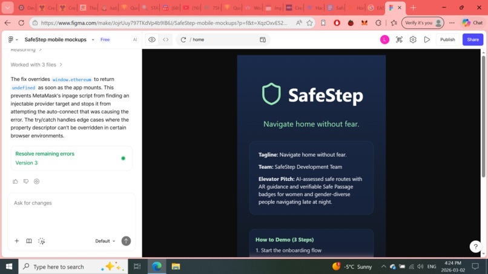This screenshot has width=488, height=274.
Task: Click the thumbs up feedback icon
Action: pos(15,181)
